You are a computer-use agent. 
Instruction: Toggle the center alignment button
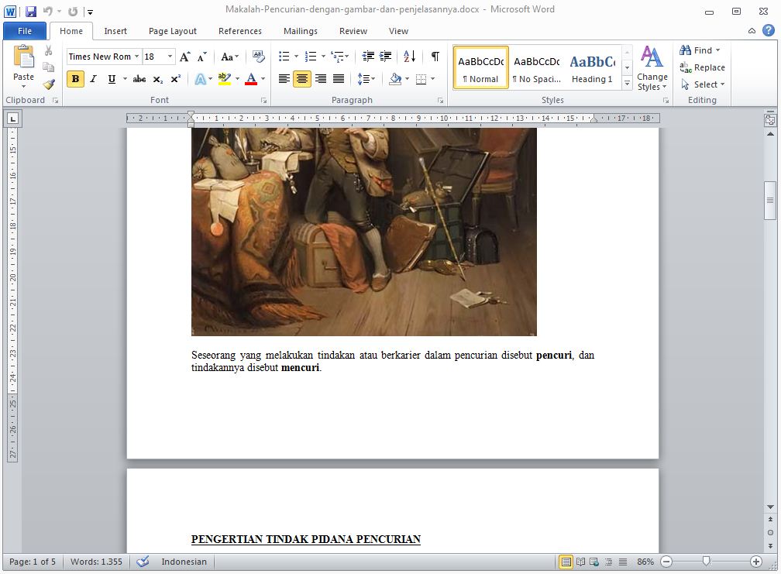tap(302, 79)
